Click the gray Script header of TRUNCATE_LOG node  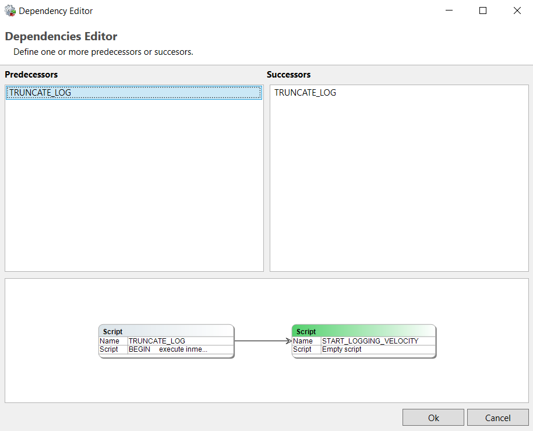(166, 331)
